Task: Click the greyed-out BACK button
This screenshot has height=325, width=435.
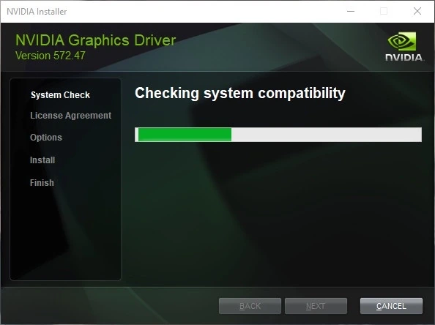Action: (250, 306)
